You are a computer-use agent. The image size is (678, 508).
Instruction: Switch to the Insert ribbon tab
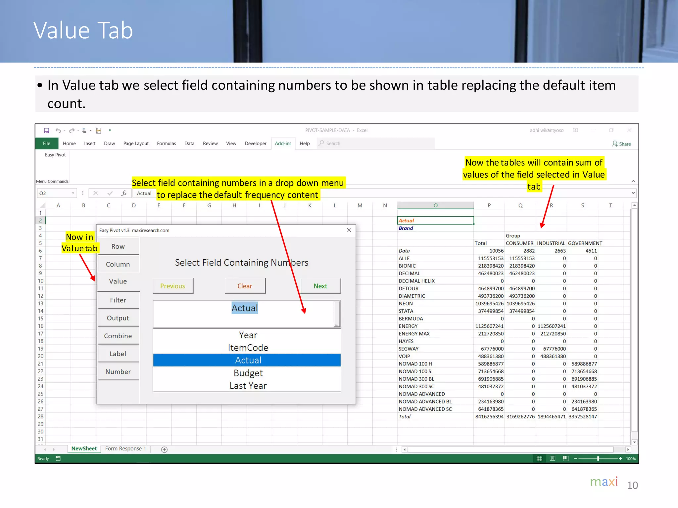(x=90, y=144)
